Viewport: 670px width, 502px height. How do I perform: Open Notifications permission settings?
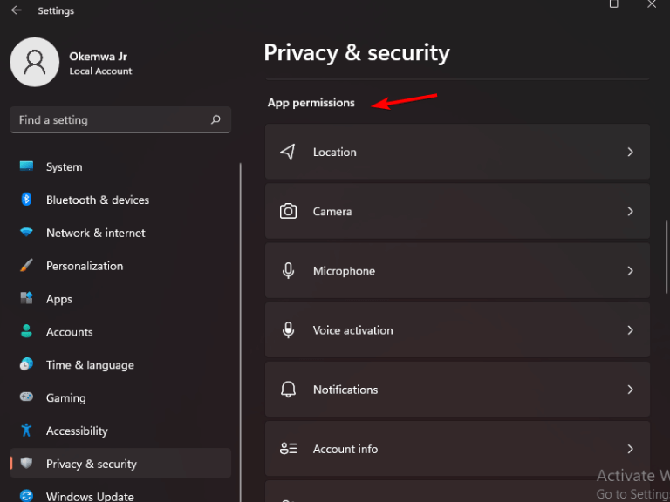click(x=458, y=390)
